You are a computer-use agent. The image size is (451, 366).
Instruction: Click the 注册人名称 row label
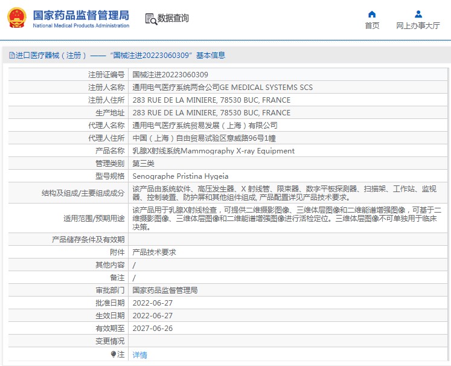click(x=106, y=88)
